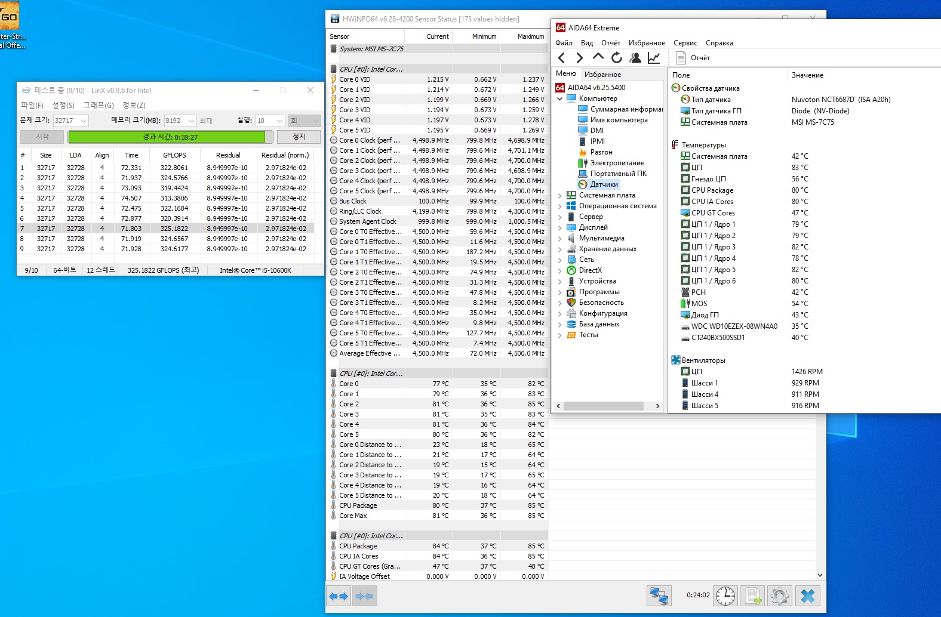Expand the Тесты tree node
Viewport: 941px width, 617px height.
[x=559, y=335]
